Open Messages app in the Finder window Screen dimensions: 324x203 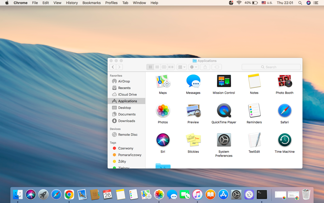coord(193,81)
